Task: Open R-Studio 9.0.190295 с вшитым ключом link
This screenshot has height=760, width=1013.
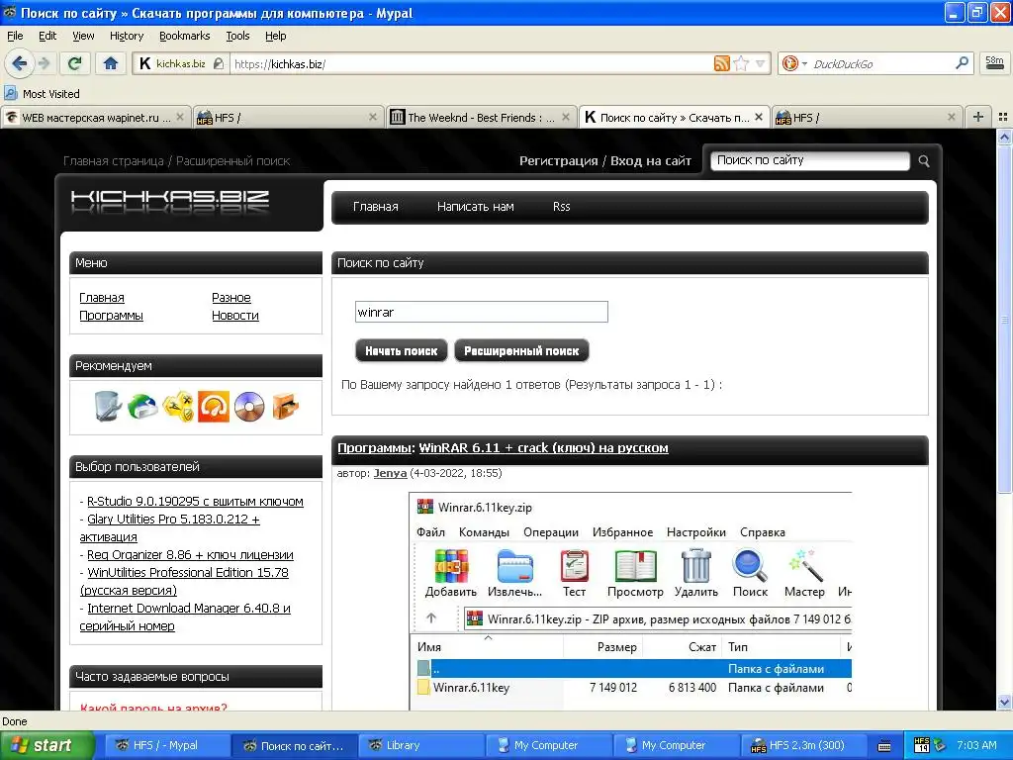Action: pos(195,501)
